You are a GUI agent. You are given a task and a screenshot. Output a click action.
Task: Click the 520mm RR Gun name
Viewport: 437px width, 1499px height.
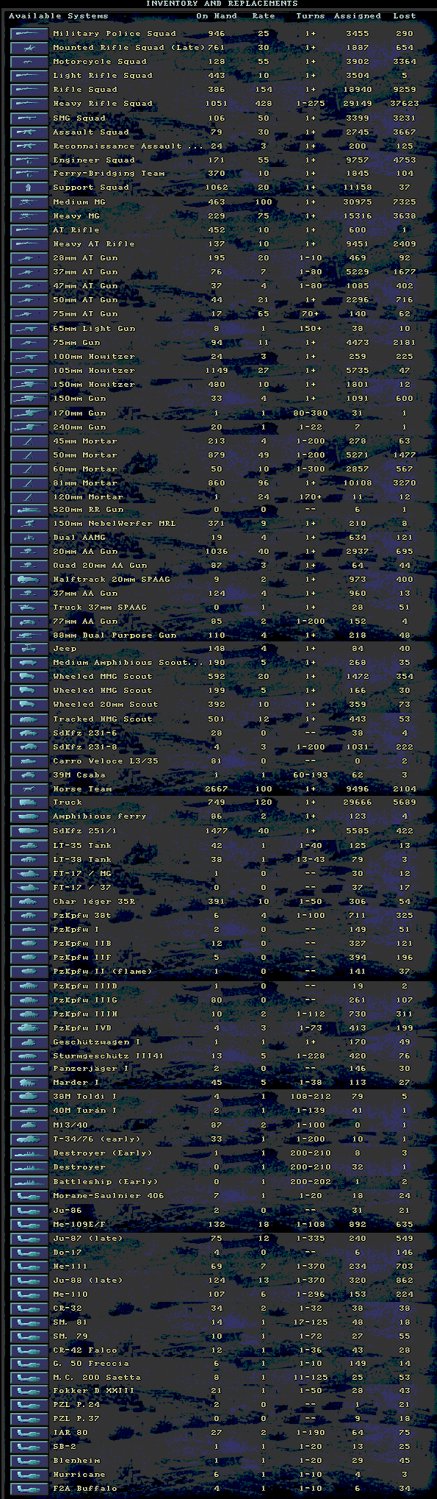pyautogui.click(x=88, y=510)
